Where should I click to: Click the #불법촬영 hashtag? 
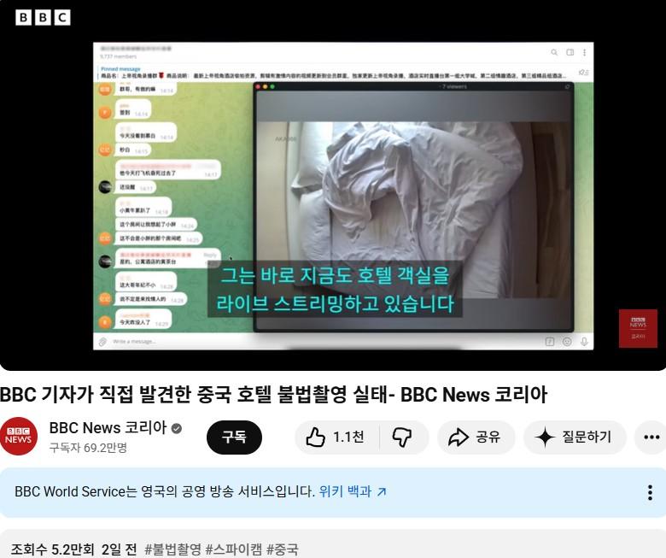coord(172,549)
